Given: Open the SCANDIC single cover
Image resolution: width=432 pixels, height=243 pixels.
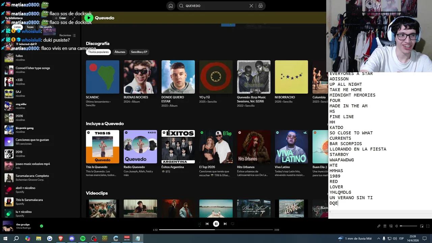Looking at the screenshot, I should pyautogui.click(x=103, y=77).
